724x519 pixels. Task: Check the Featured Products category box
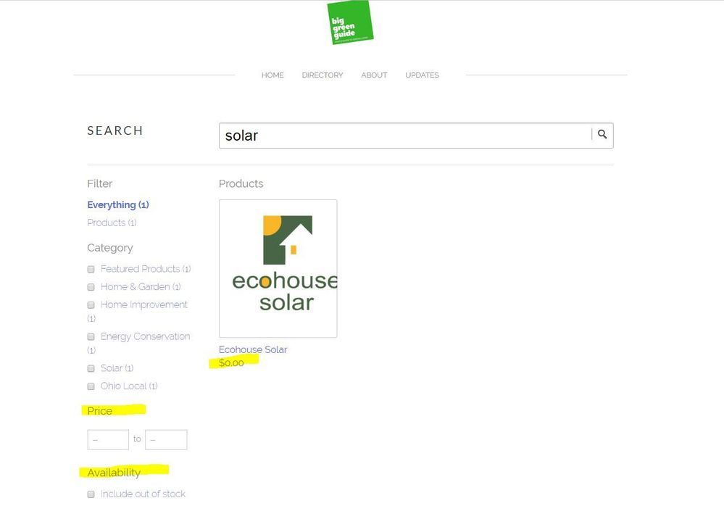pos(91,269)
